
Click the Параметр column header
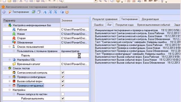31,20
